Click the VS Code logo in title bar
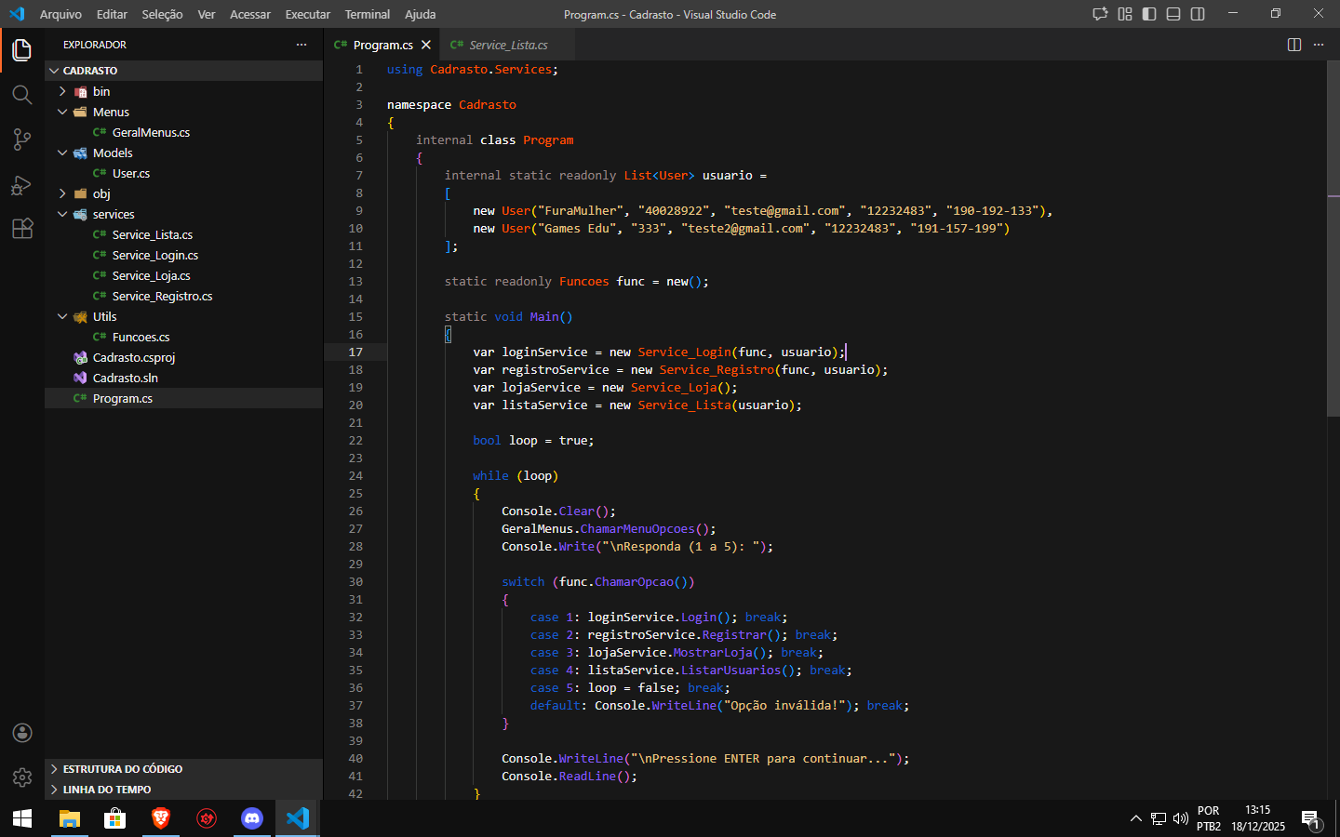 tap(16, 14)
